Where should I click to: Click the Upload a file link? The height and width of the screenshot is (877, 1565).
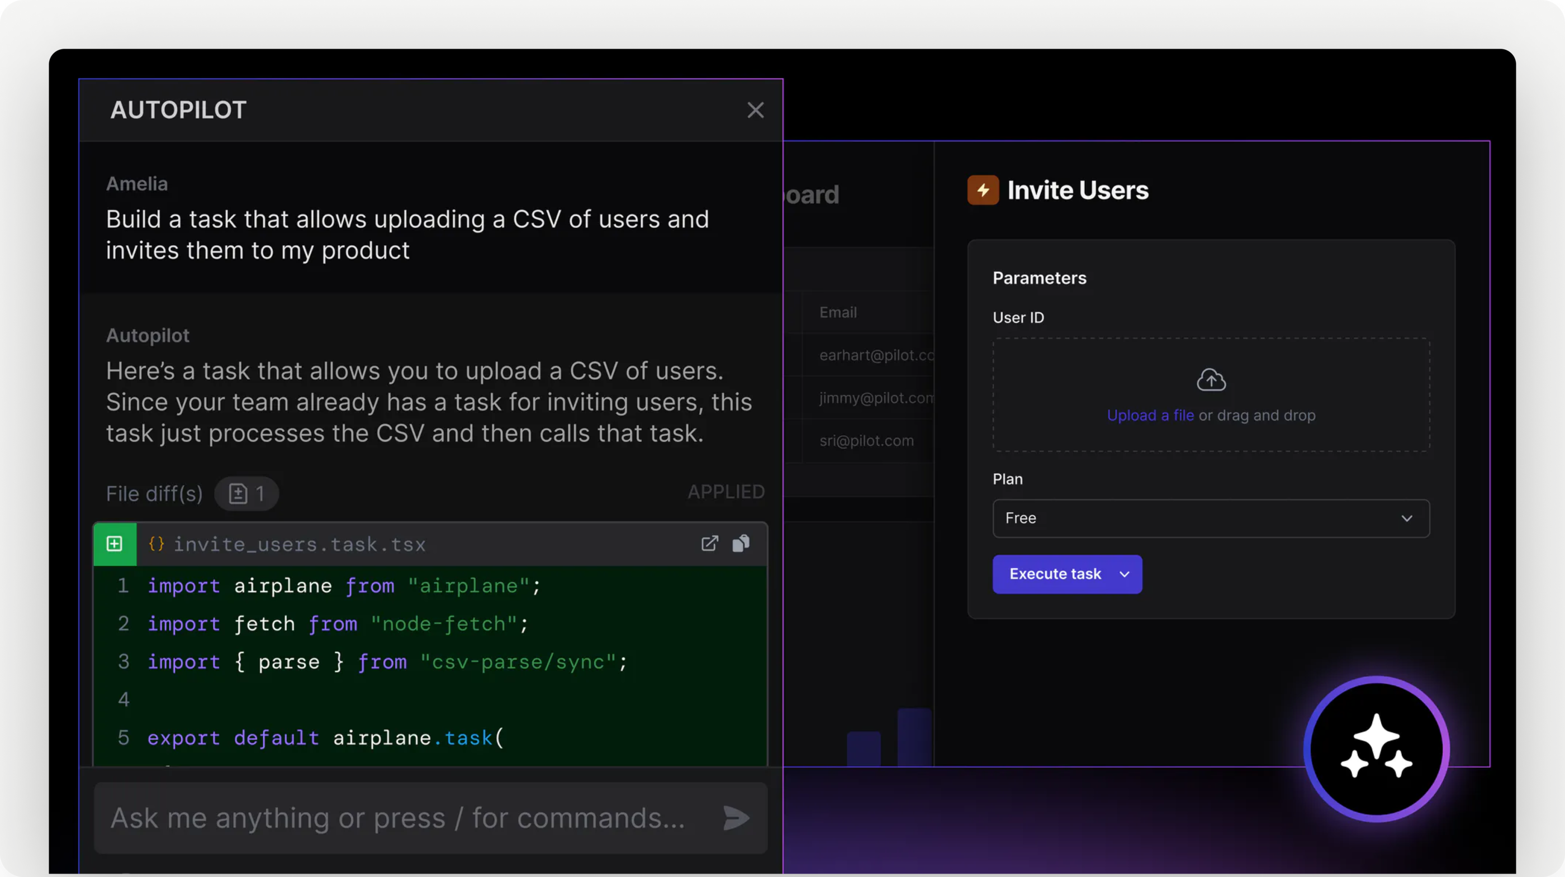point(1150,416)
